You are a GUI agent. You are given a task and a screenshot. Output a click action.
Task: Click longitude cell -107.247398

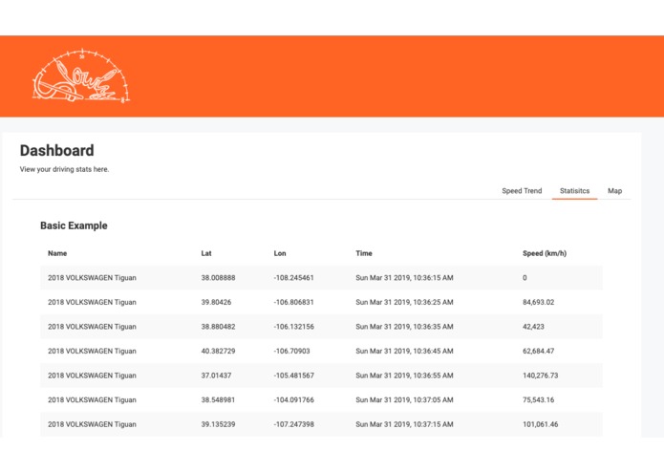294,424
